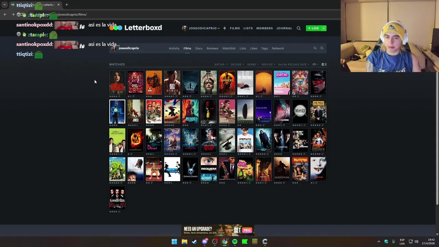Open Windows Start menu

click(174, 242)
